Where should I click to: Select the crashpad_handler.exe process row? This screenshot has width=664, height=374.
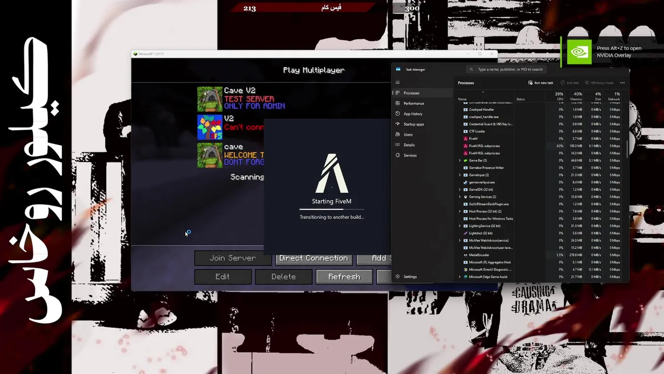[539, 117]
